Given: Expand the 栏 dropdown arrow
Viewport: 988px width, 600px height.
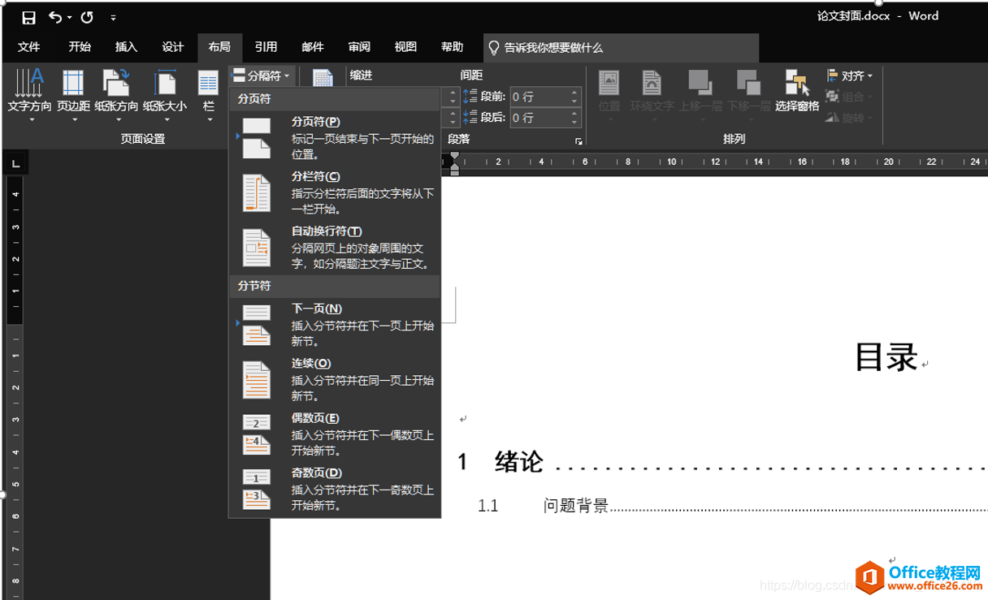Looking at the screenshot, I should coord(209,119).
